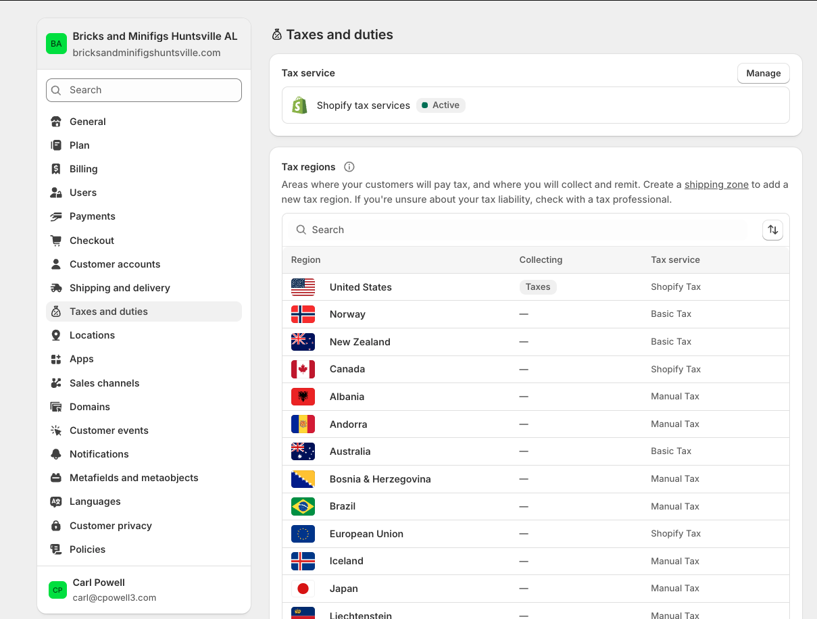817x619 pixels.
Task: Click Bricks and Minifigs Huntsville AL store header
Action: tap(144, 44)
